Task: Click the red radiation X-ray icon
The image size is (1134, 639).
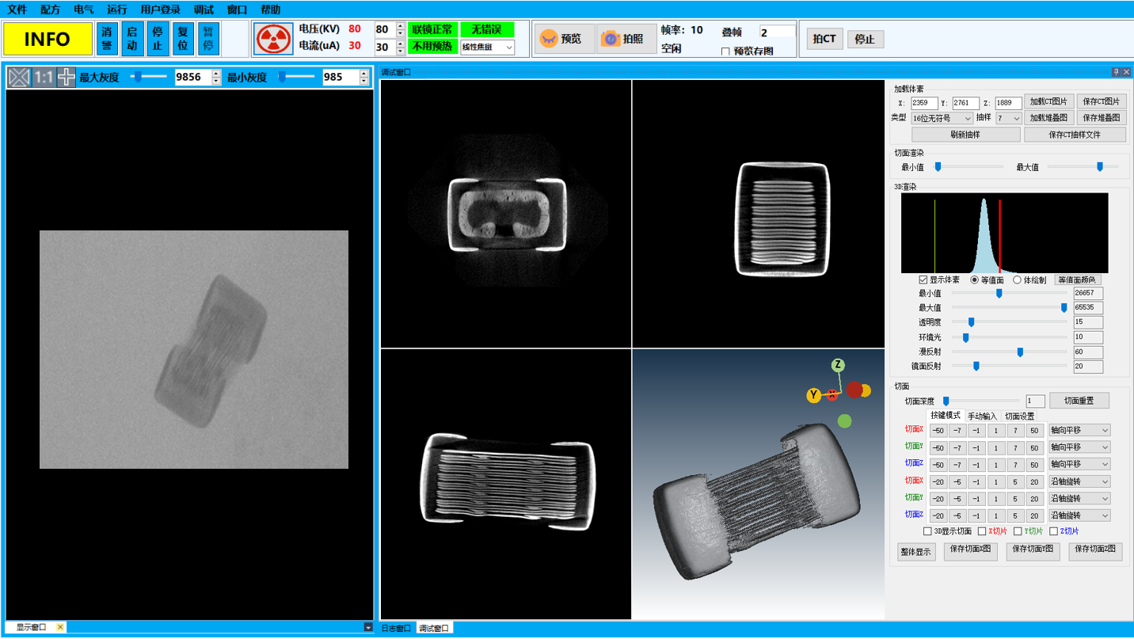Action: [x=273, y=39]
